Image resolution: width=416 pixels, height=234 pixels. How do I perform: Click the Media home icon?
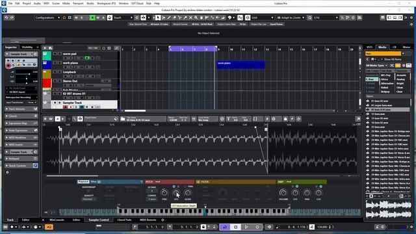click(x=372, y=59)
